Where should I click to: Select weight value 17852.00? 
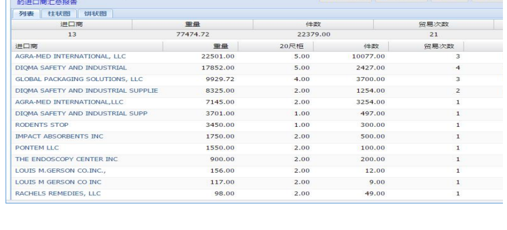pos(218,68)
